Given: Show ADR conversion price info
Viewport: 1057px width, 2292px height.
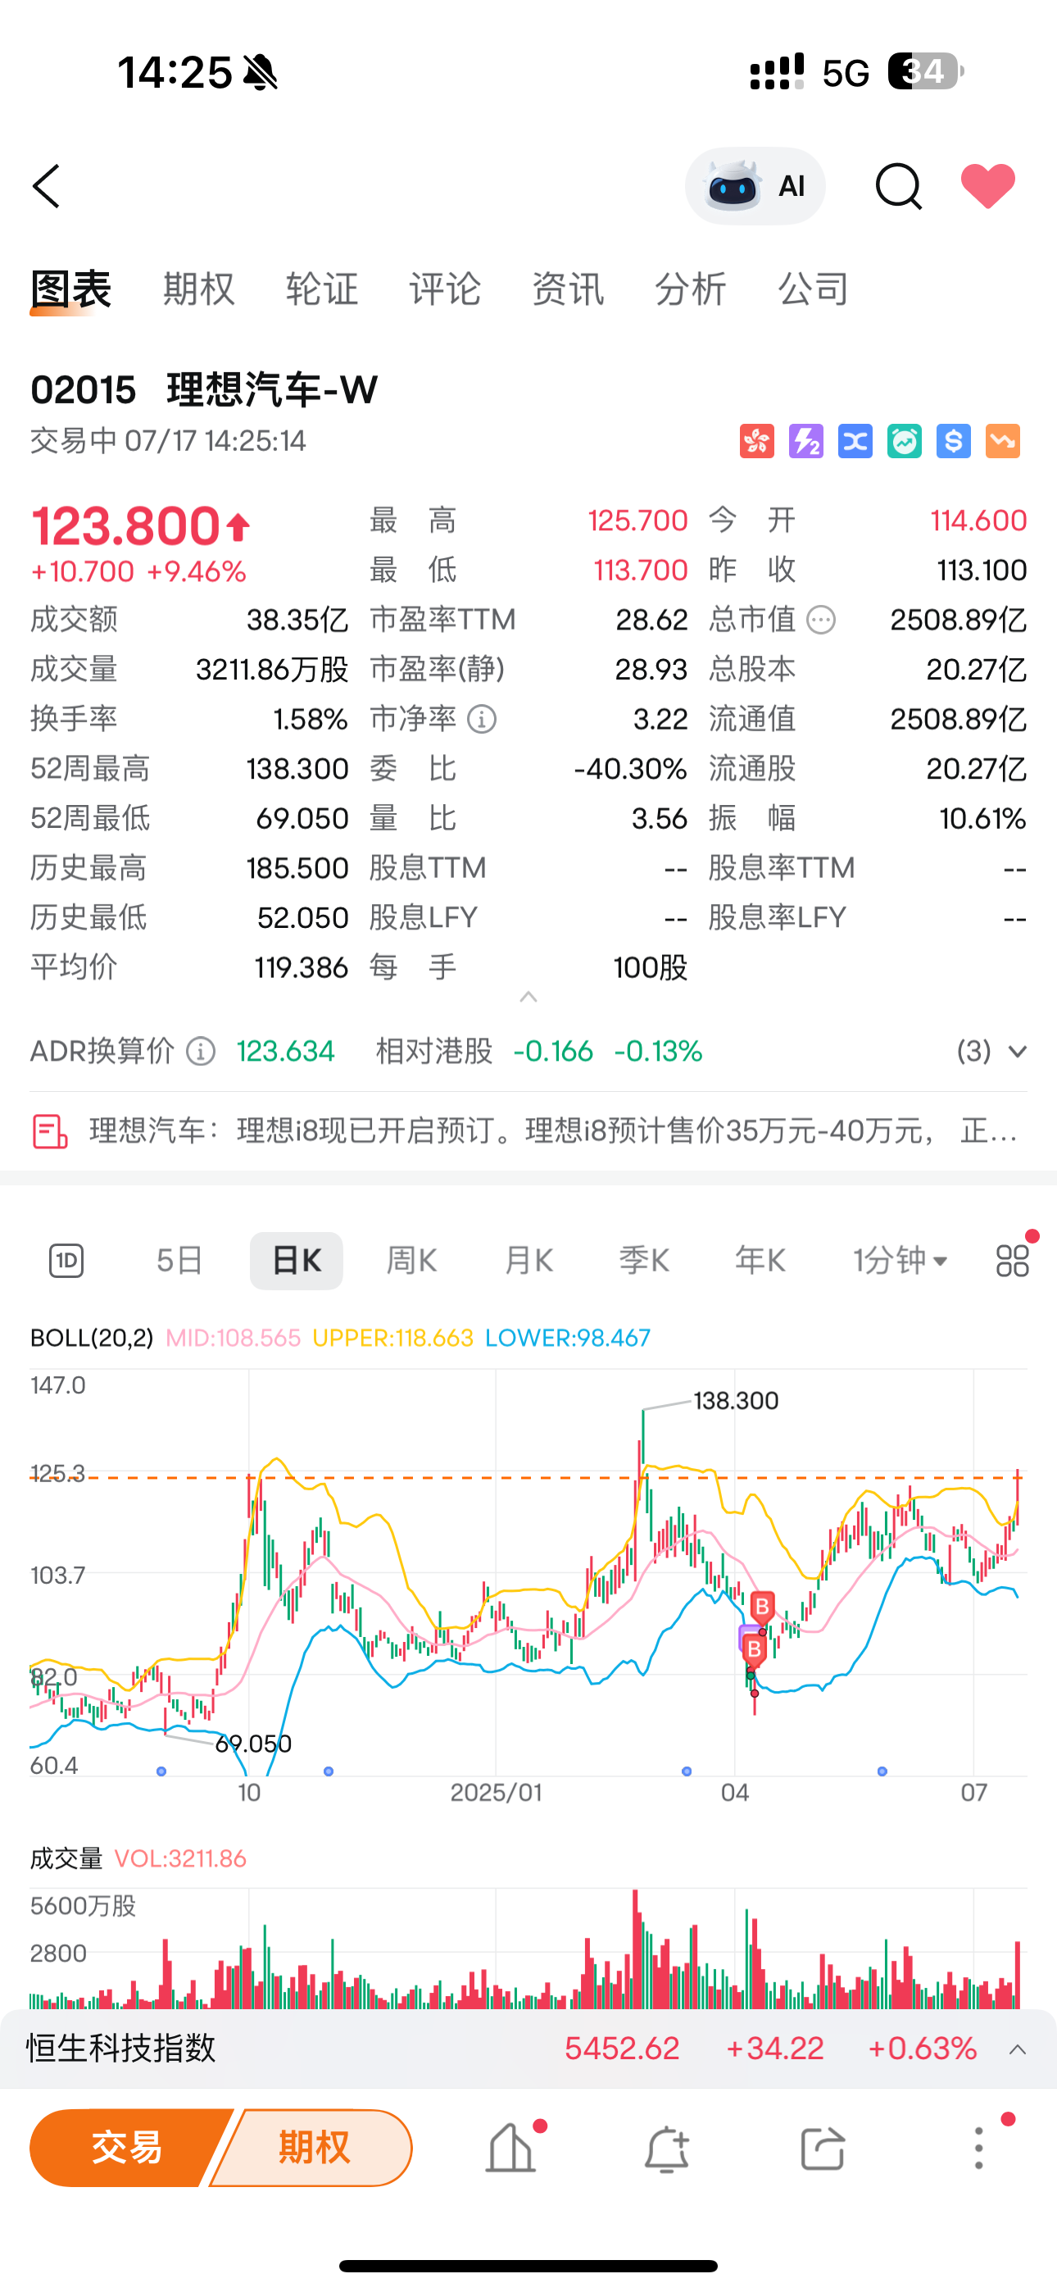Looking at the screenshot, I should [x=201, y=1052].
